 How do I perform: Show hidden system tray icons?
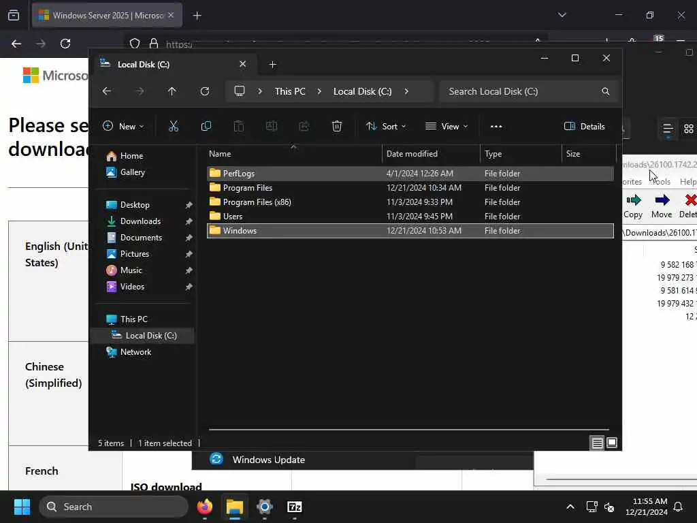coord(570,507)
